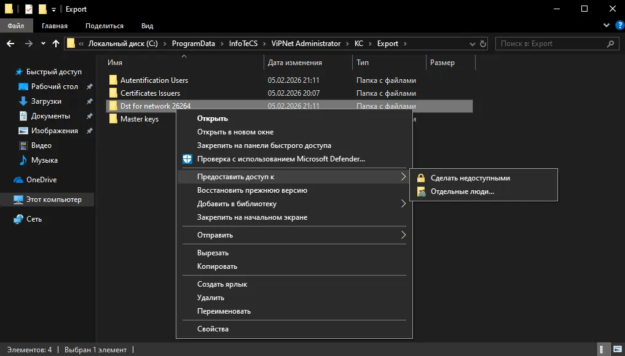
Task: Expand the Отправить submenu arrow
Action: pos(403,235)
